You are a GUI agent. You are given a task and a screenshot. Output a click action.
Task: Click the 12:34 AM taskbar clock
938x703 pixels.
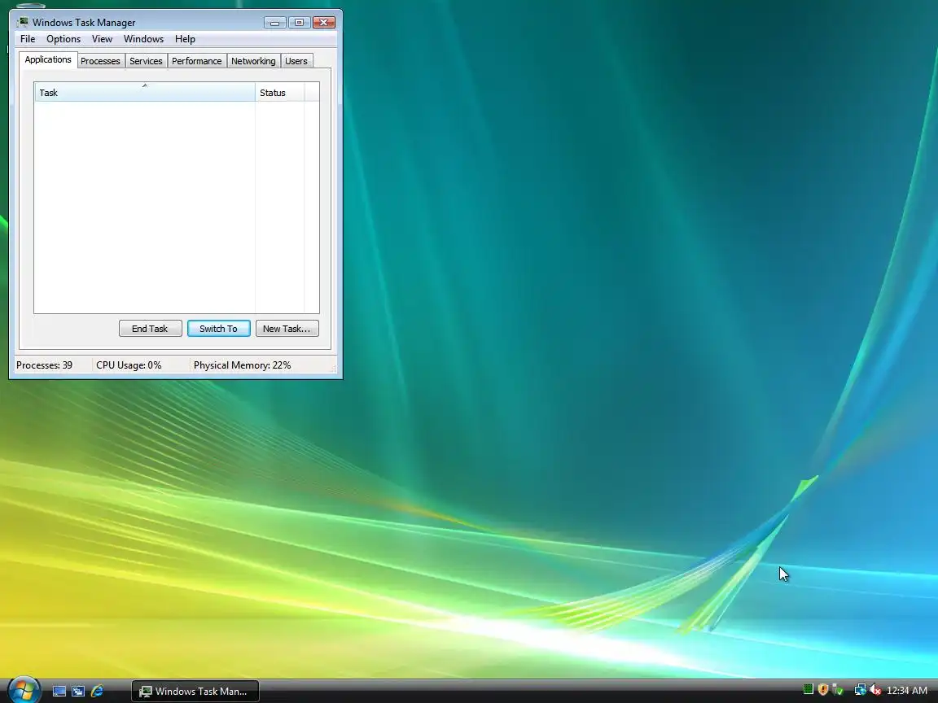pyautogui.click(x=907, y=691)
